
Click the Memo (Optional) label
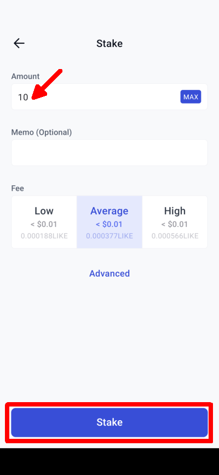pos(42,133)
